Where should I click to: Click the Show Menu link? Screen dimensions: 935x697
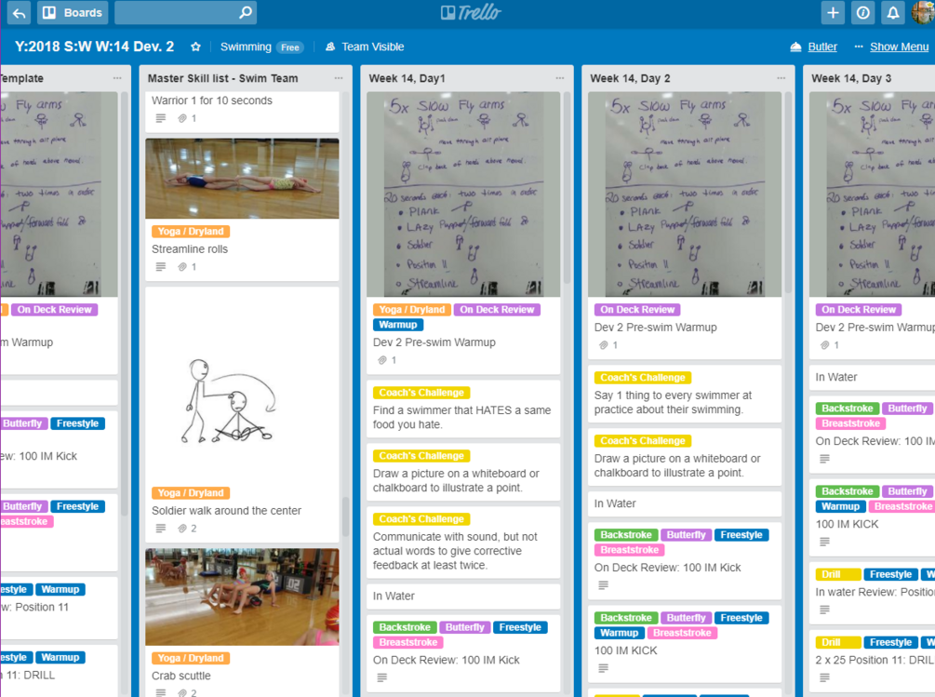click(899, 47)
